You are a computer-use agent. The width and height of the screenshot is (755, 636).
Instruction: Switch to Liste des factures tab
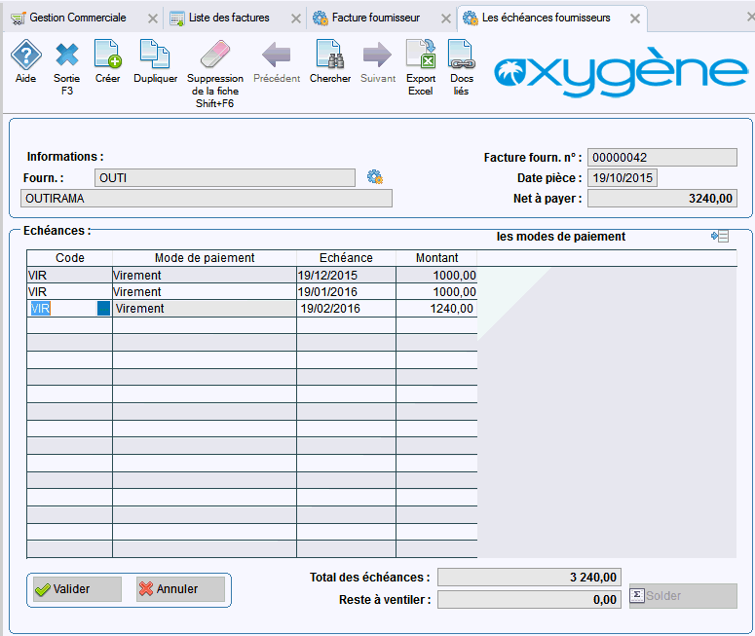point(228,19)
